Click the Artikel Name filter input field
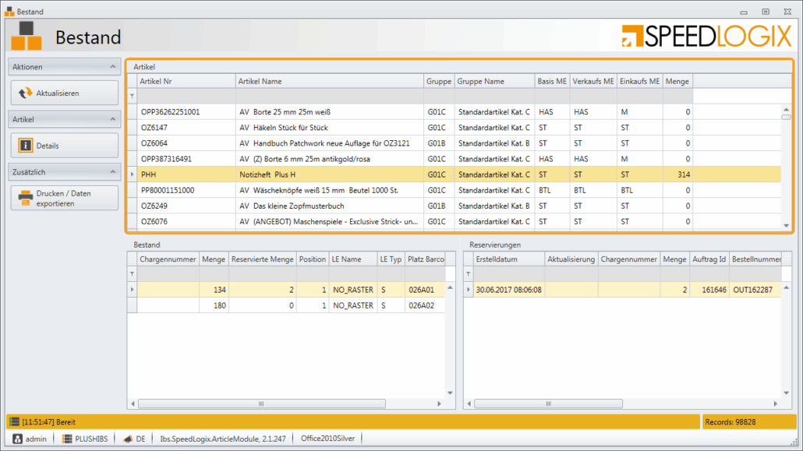 pos(329,96)
